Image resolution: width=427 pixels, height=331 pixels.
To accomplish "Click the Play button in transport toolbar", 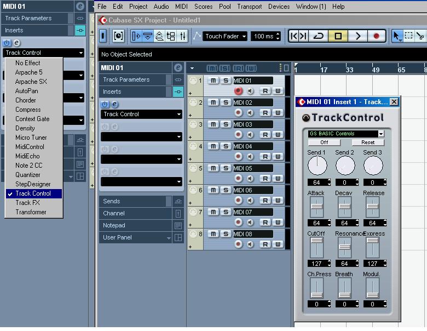I will [x=358, y=36].
